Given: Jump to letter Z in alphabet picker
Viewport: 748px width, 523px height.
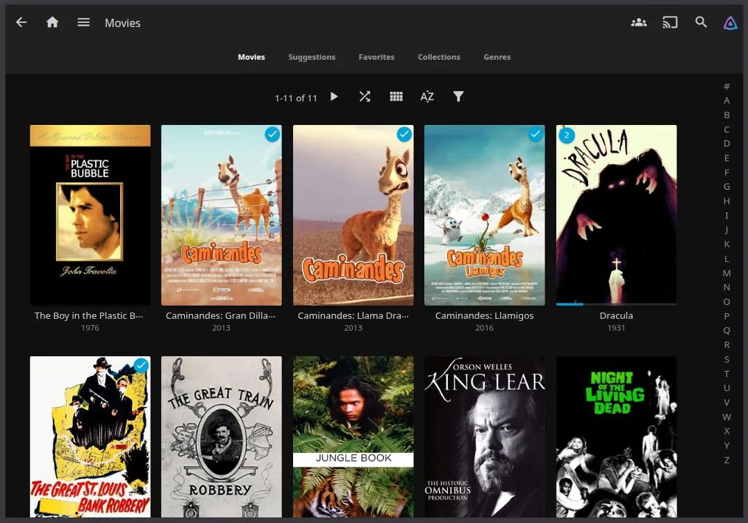Looking at the screenshot, I should coord(726,460).
